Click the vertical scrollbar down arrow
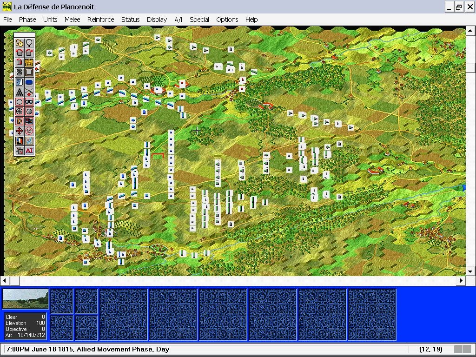This screenshot has width=476, height=357. coord(470,271)
